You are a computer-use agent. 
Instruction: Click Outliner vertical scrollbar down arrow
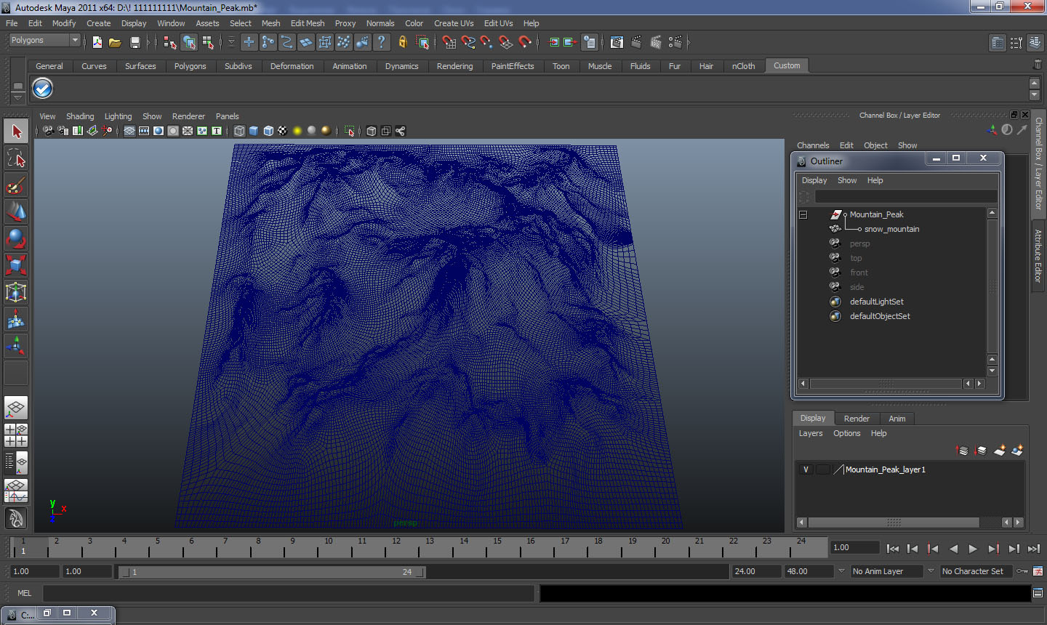[x=992, y=371]
